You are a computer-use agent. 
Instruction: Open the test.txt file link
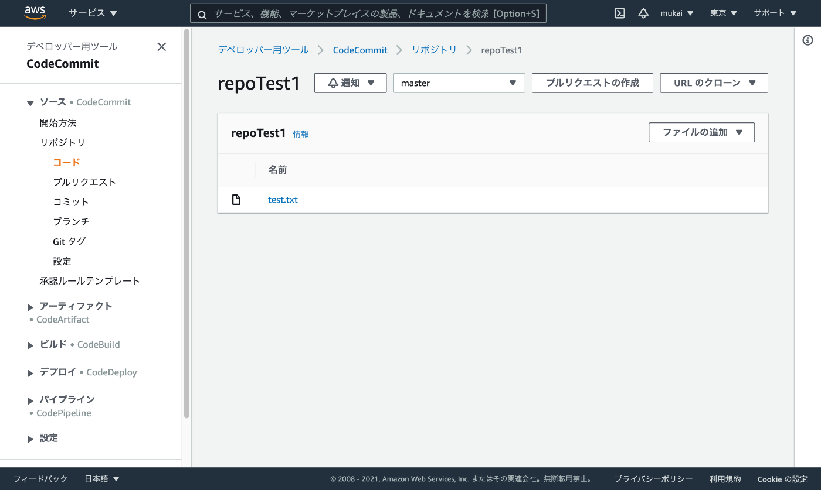(283, 200)
